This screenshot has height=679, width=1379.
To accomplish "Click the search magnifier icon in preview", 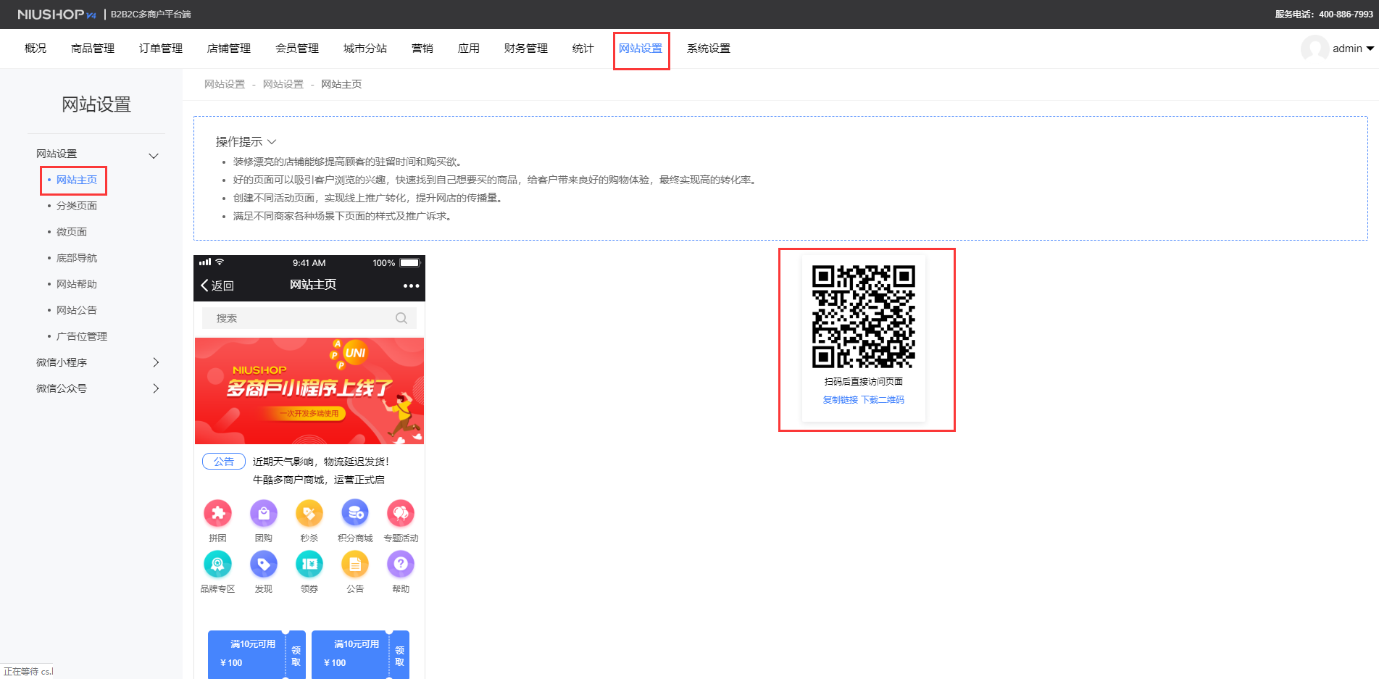I will click(x=401, y=318).
